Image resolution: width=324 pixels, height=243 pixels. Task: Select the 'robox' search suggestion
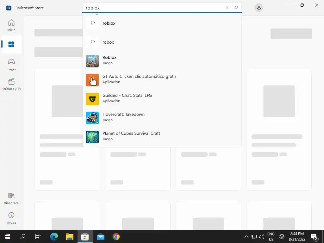tap(162, 42)
